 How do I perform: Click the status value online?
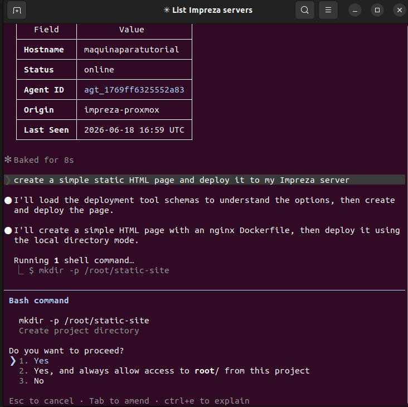tap(99, 70)
